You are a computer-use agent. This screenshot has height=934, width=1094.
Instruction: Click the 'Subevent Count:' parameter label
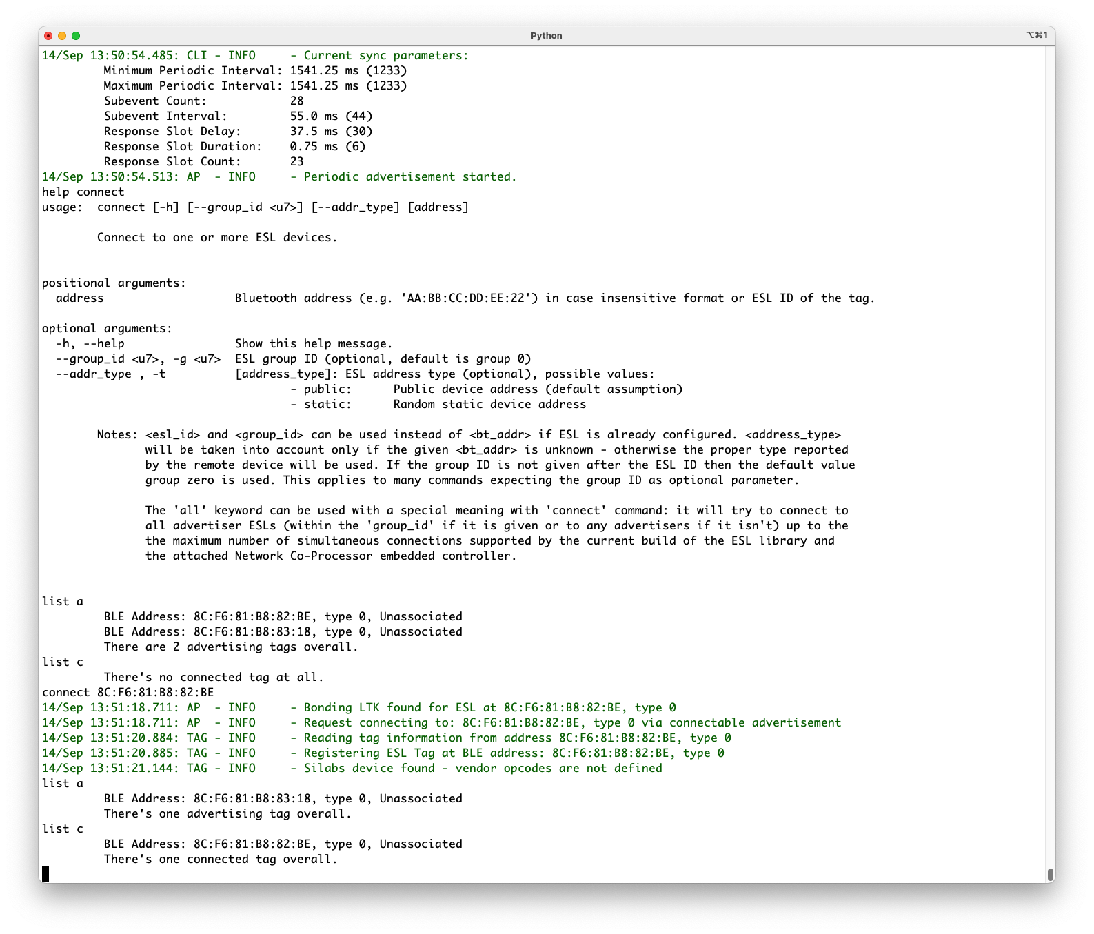tap(155, 101)
